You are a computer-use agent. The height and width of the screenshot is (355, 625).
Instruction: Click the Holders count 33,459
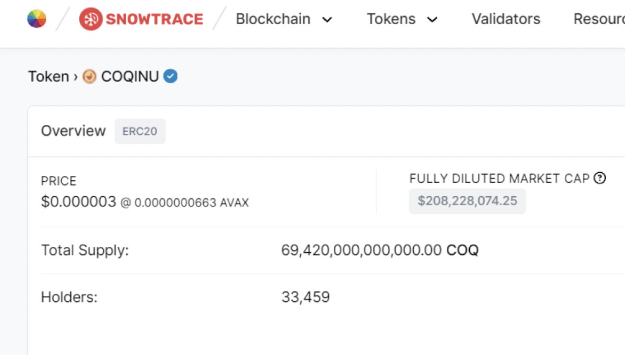pyautogui.click(x=306, y=297)
